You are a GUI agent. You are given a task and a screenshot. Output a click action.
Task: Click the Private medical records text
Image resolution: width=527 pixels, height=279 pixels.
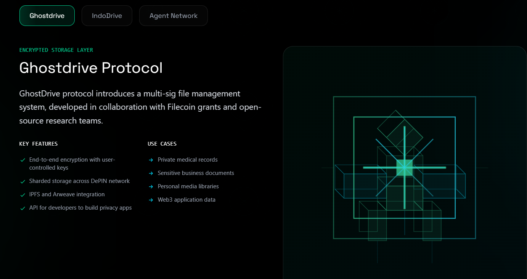(x=188, y=160)
